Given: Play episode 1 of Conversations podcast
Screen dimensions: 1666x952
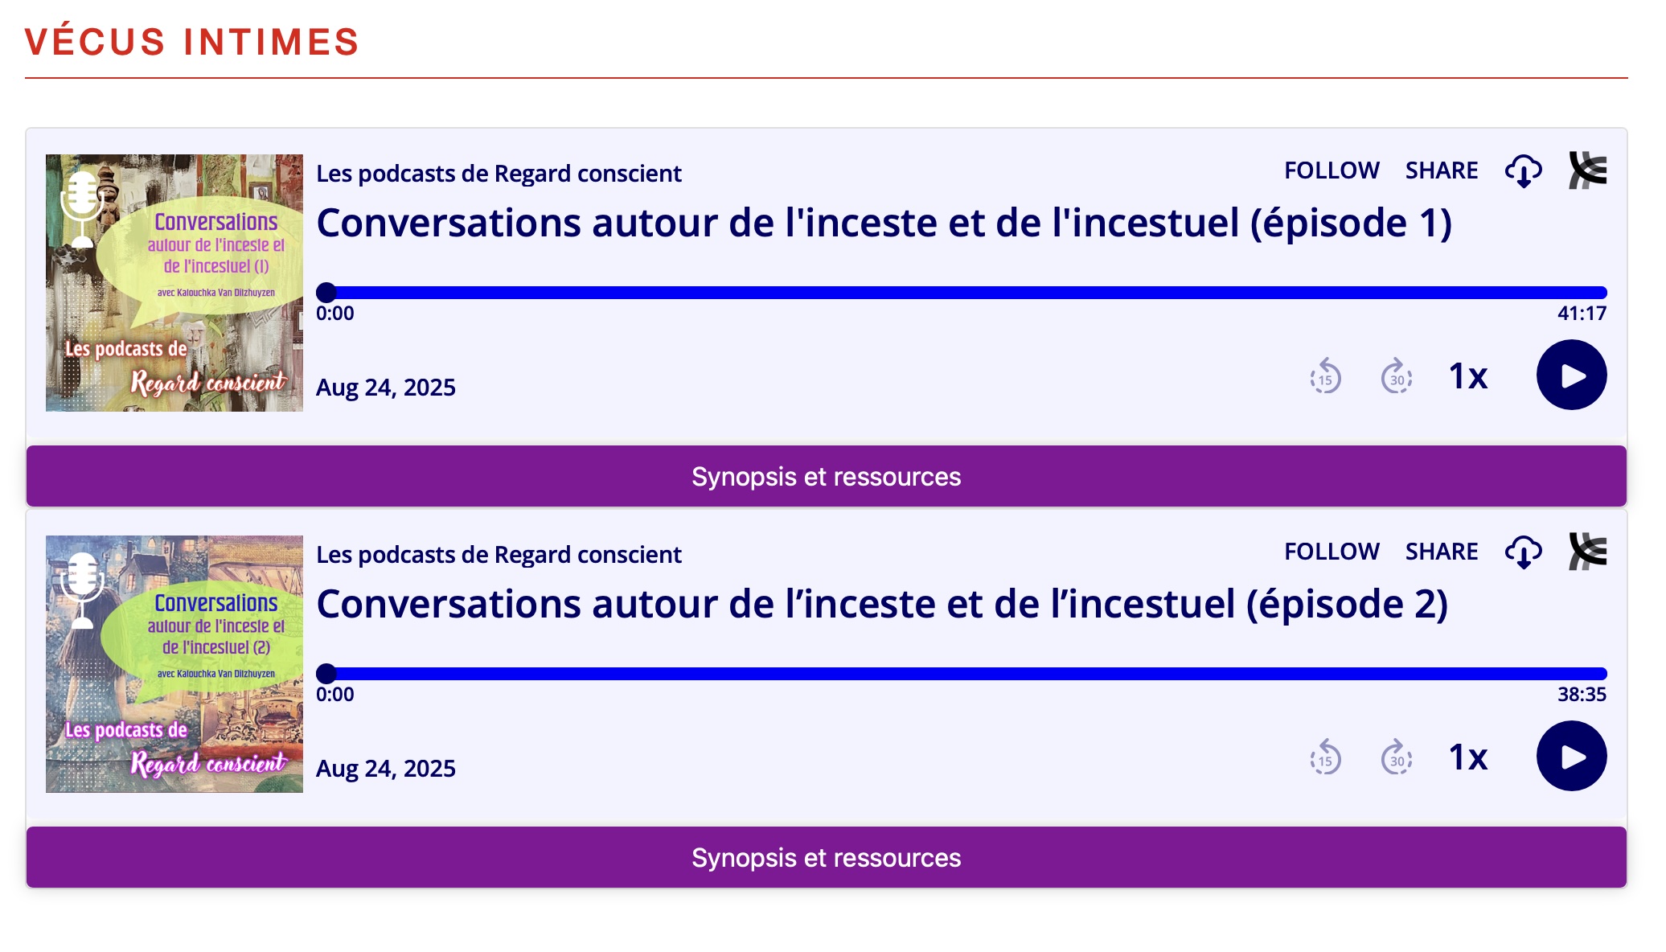Looking at the screenshot, I should [x=1571, y=375].
